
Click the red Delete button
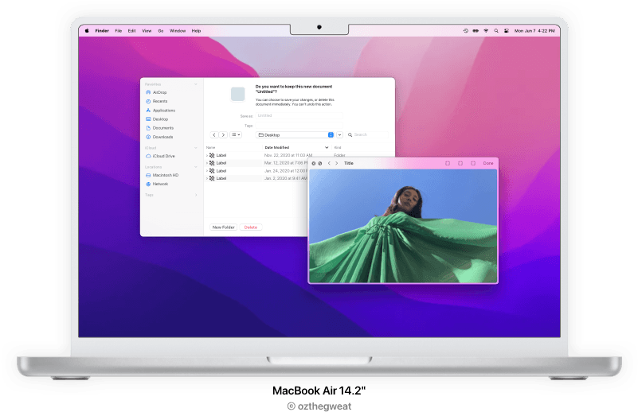pyautogui.click(x=251, y=227)
